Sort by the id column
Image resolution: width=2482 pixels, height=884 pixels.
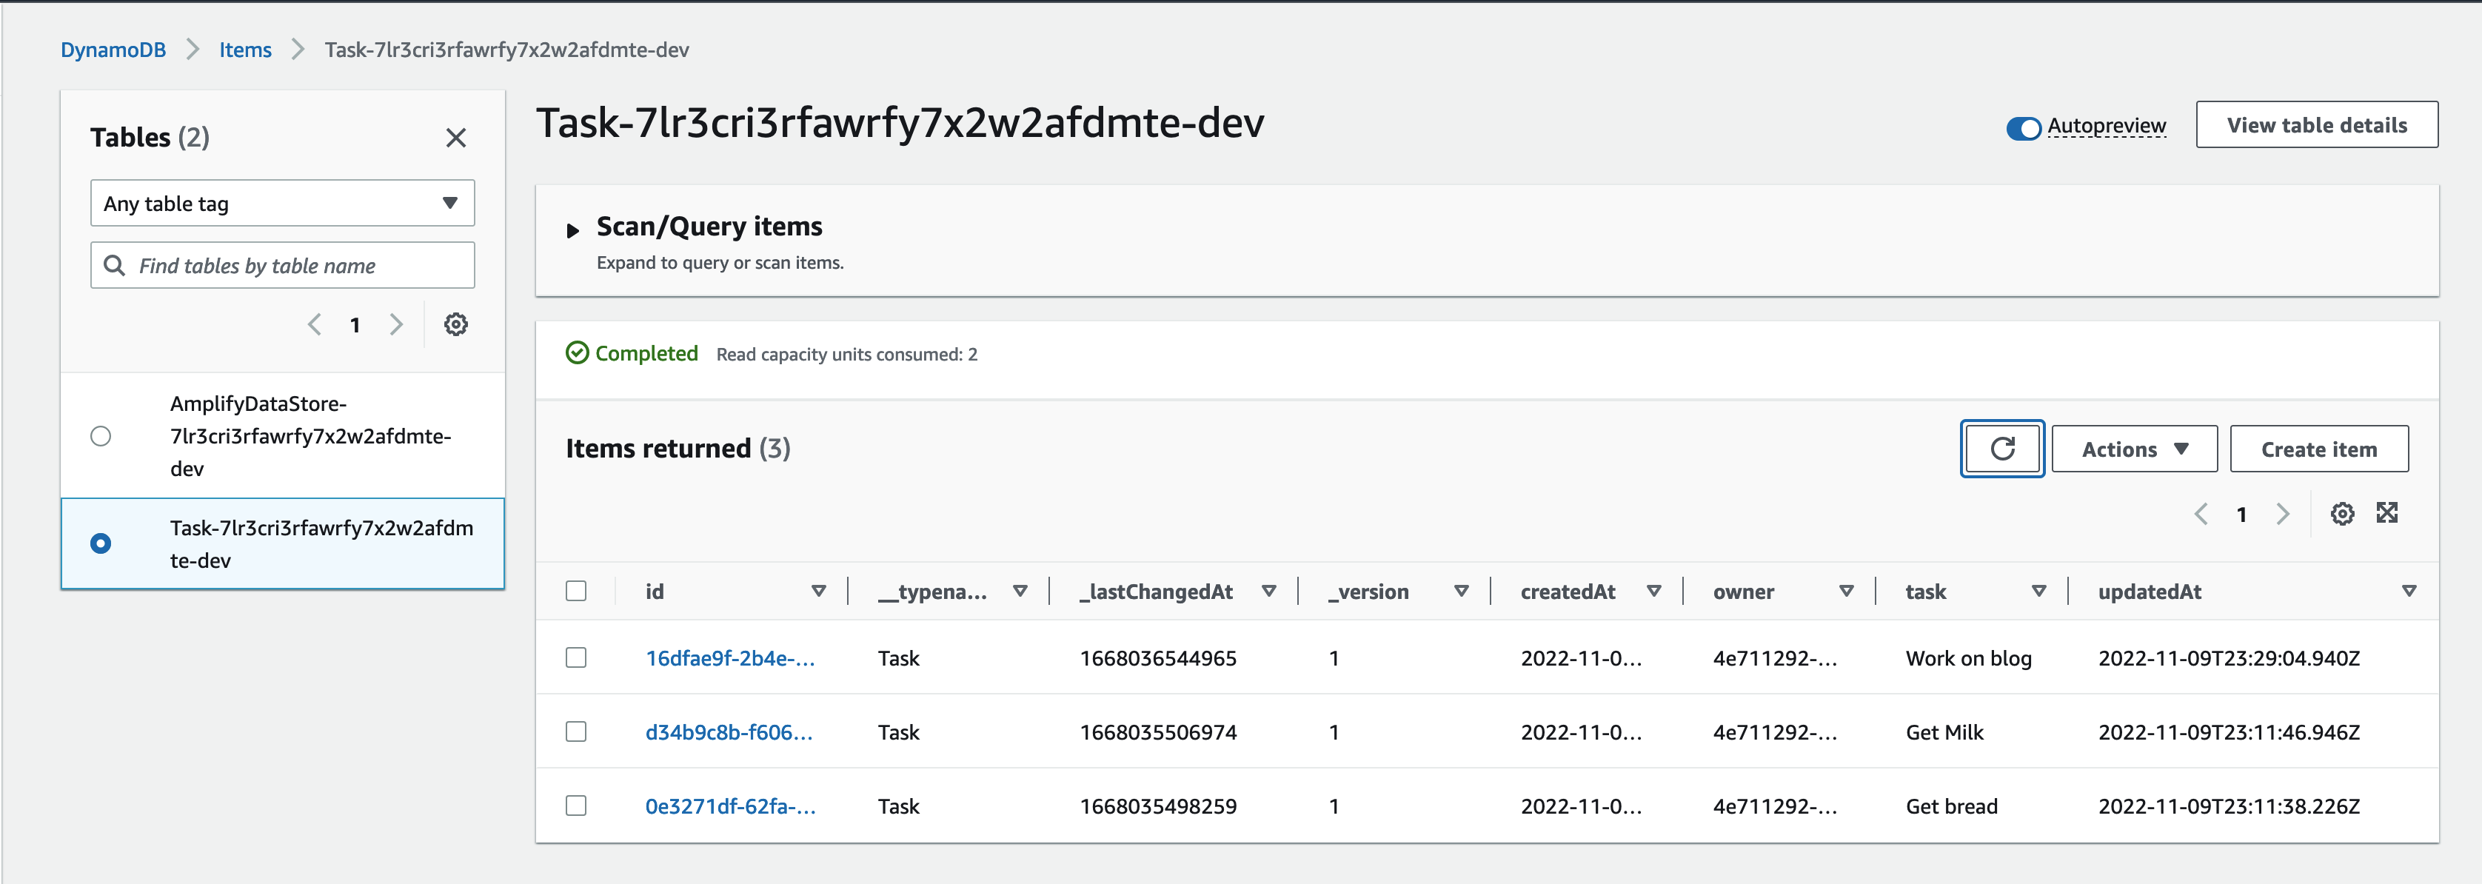pos(818,592)
